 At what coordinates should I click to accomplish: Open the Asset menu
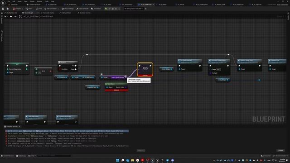(x=19, y=1)
